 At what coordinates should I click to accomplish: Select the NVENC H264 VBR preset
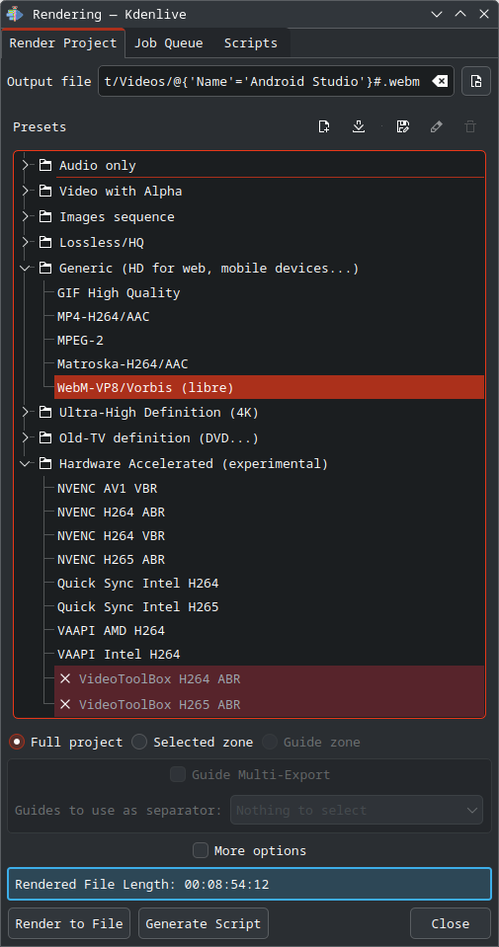click(x=269, y=535)
